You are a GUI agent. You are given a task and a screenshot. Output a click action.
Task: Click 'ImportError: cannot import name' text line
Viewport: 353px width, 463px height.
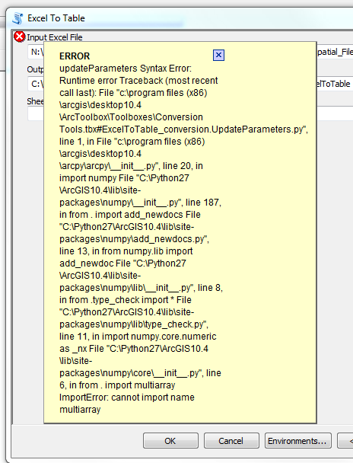point(127,398)
